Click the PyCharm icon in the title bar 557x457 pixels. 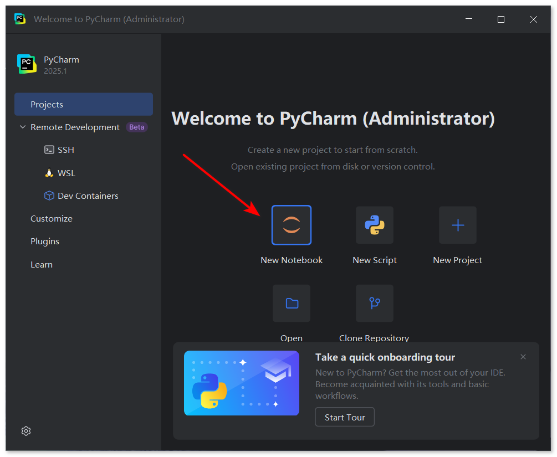(x=20, y=19)
